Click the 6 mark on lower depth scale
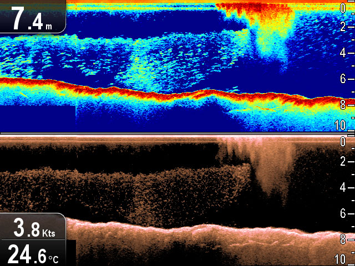The width and height of the screenshot is (355, 266). pos(343,214)
